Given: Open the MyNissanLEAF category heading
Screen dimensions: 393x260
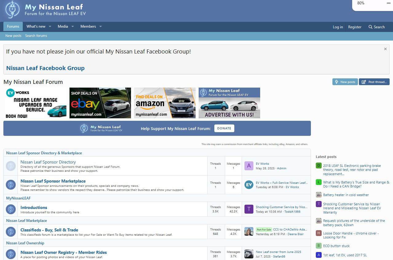Looking at the screenshot, I should click(x=18, y=198).
